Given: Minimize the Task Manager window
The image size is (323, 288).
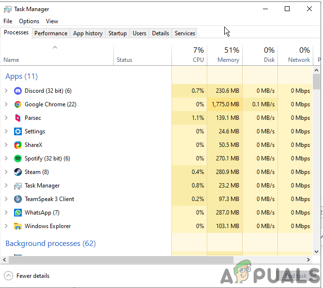Looking at the screenshot, I should [265, 9].
